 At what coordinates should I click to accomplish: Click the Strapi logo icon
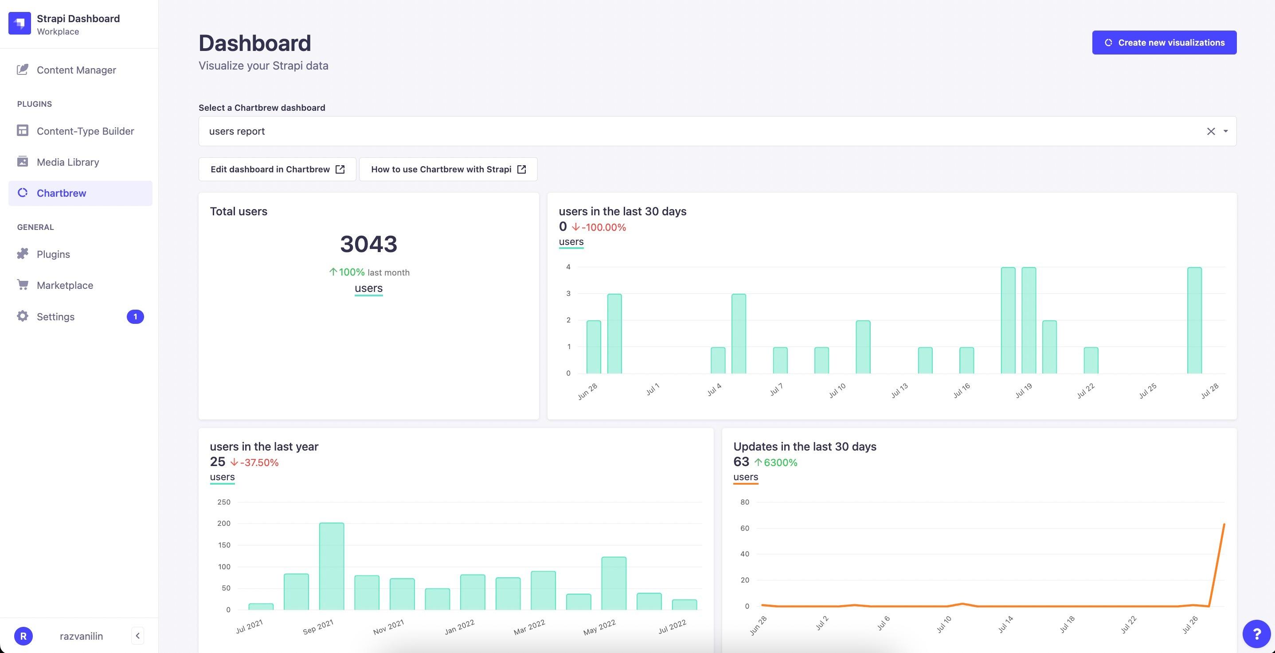[20, 23]
